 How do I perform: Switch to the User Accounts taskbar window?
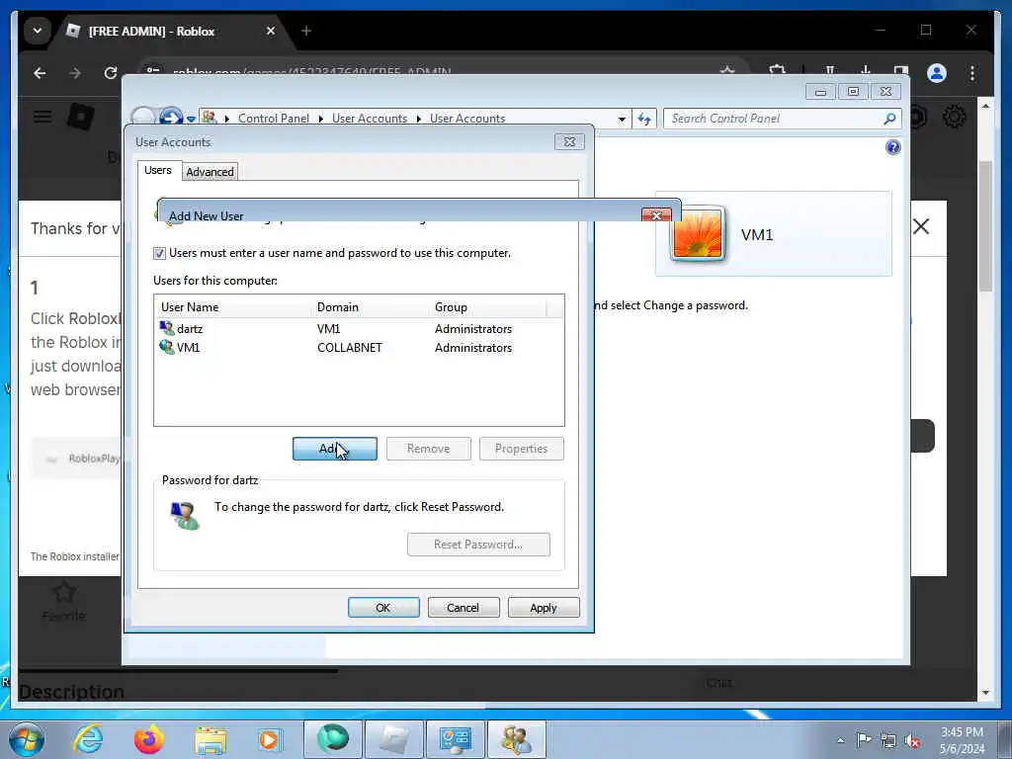pos(516,739)
